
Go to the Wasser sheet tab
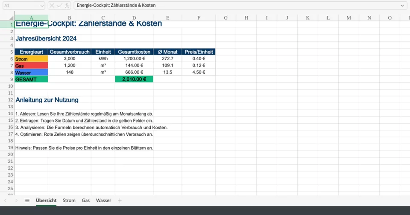[x=103, y=200]
